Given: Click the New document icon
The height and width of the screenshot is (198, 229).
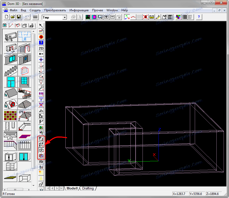Looking at the screenshot, I should 6,17.
